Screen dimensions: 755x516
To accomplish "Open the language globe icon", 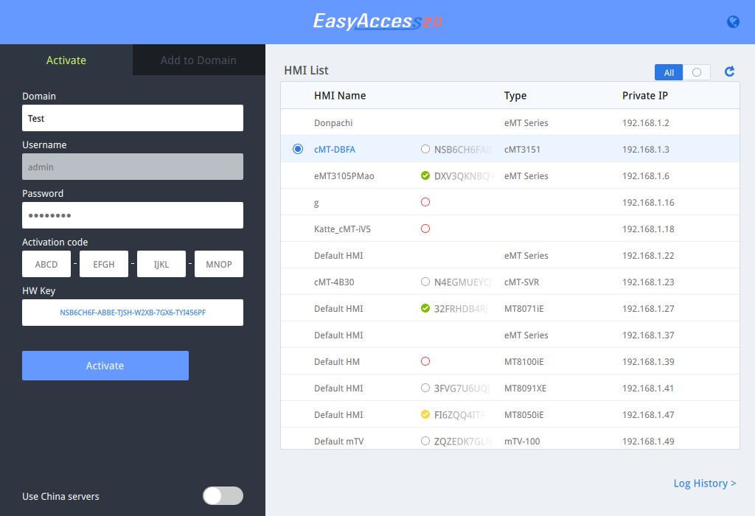I will [733, 21].
